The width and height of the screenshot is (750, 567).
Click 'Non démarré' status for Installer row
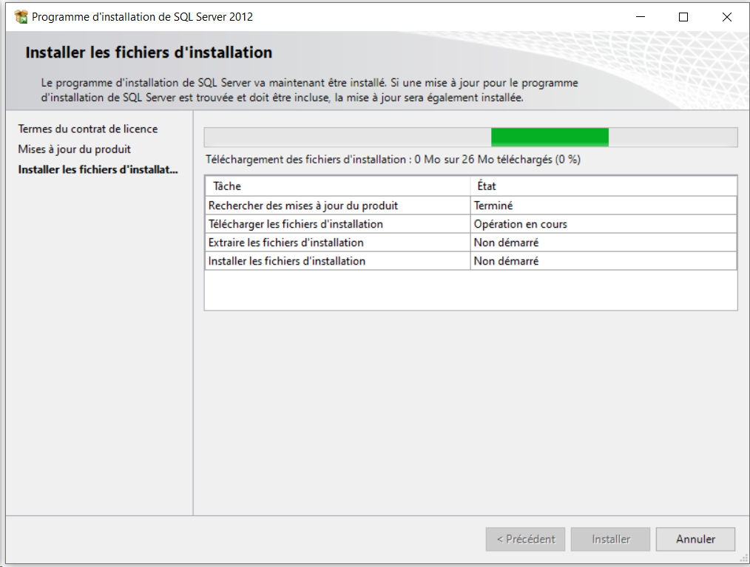pos(604,261)
